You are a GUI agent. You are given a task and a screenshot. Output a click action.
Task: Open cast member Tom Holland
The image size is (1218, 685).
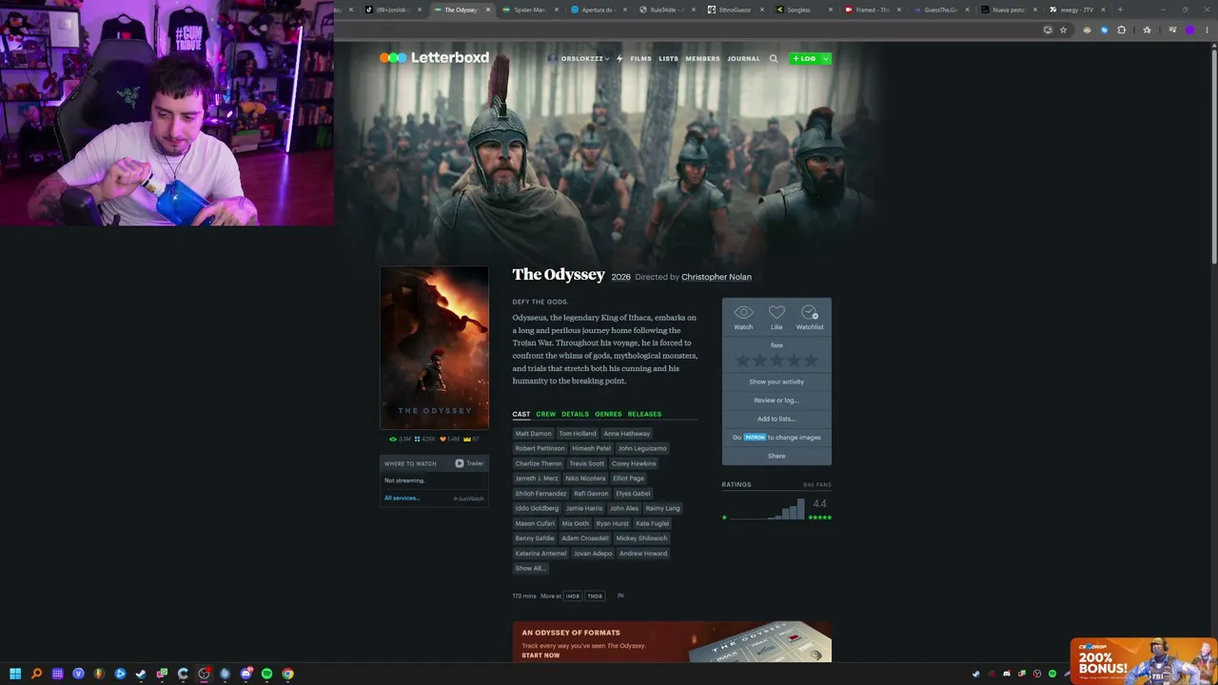(578, 434)
